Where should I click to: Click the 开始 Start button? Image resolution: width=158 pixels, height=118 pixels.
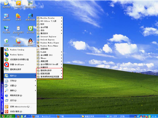(x=8, y=116)
